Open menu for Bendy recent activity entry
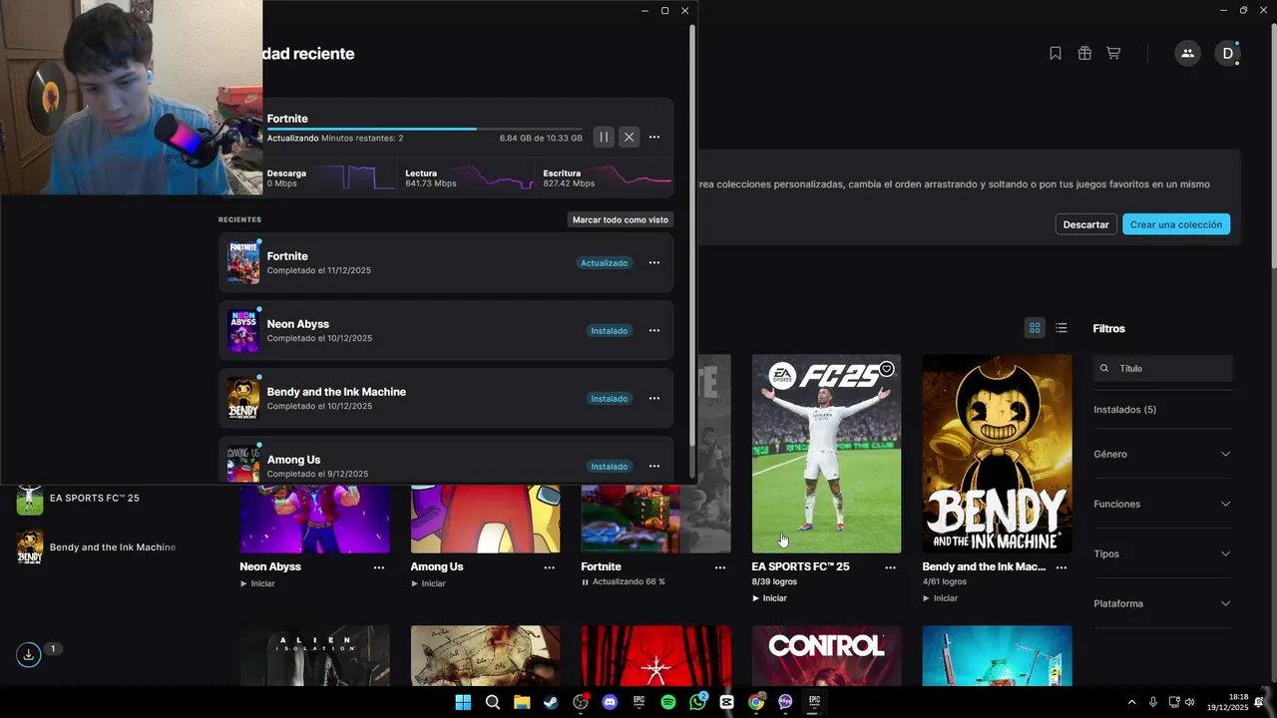Viewport: 1277px width, 718px height. [x=654, y=399]
